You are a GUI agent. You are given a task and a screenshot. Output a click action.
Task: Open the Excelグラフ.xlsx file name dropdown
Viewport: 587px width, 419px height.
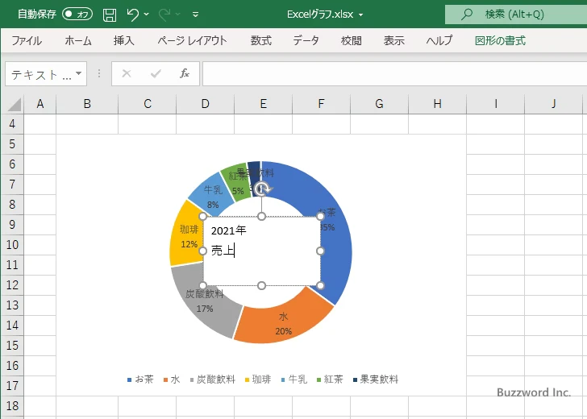pyautogui.click(x=361, y=15)
